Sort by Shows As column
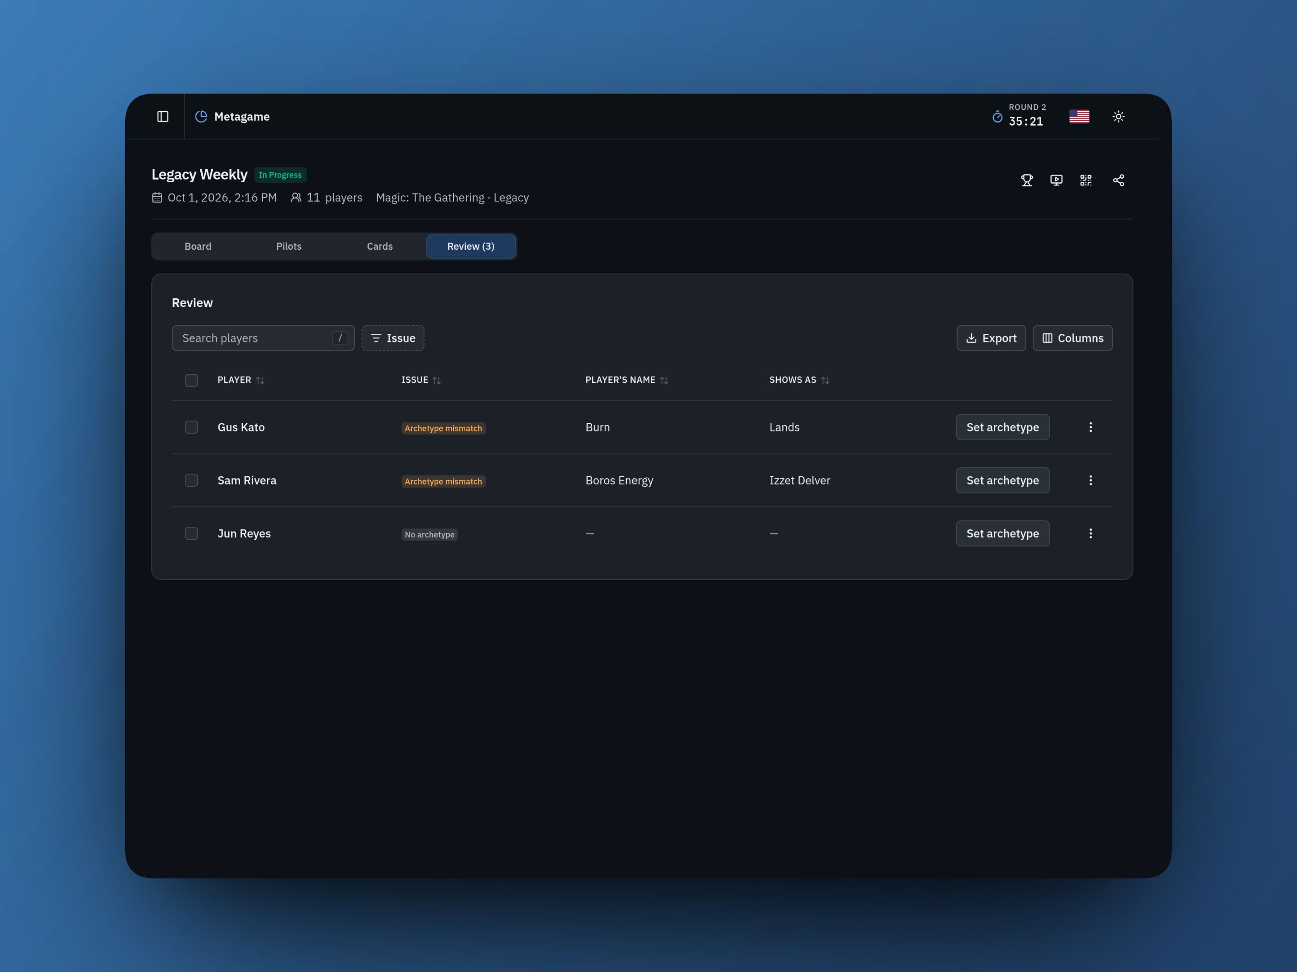 point(799,380)
